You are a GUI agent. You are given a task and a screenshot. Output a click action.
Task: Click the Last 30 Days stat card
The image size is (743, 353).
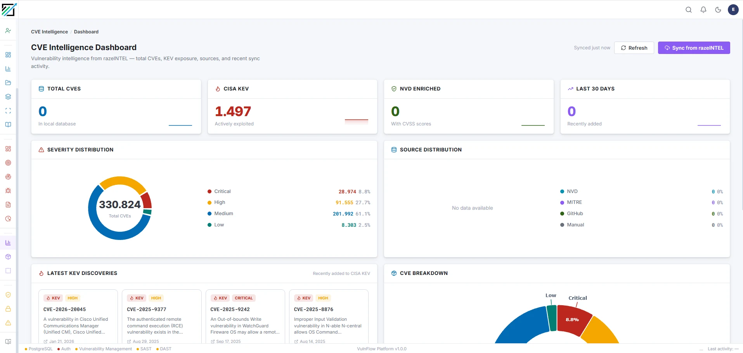(645, 107)
